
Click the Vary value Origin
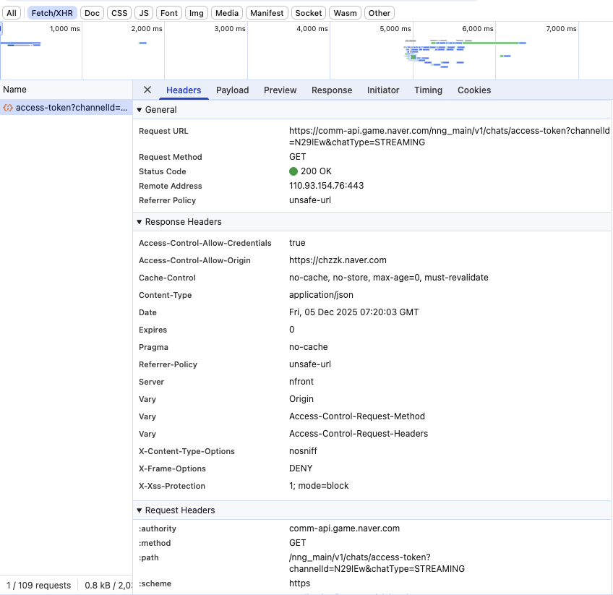pos(301,399)
